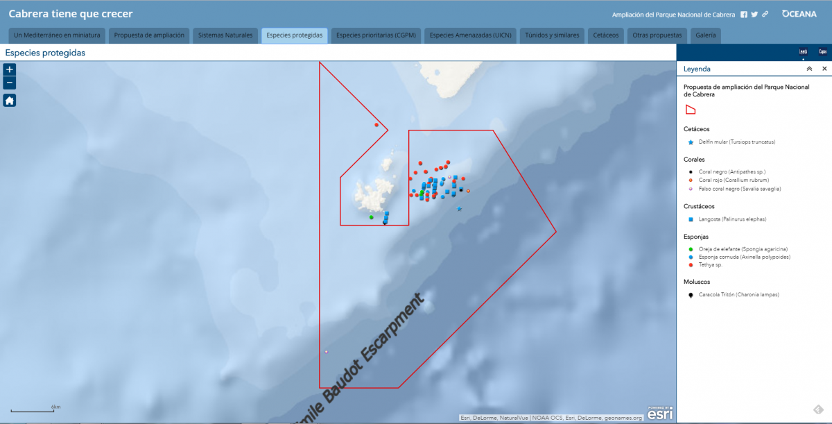Click the zoom out icon on the map

point(10,83)
